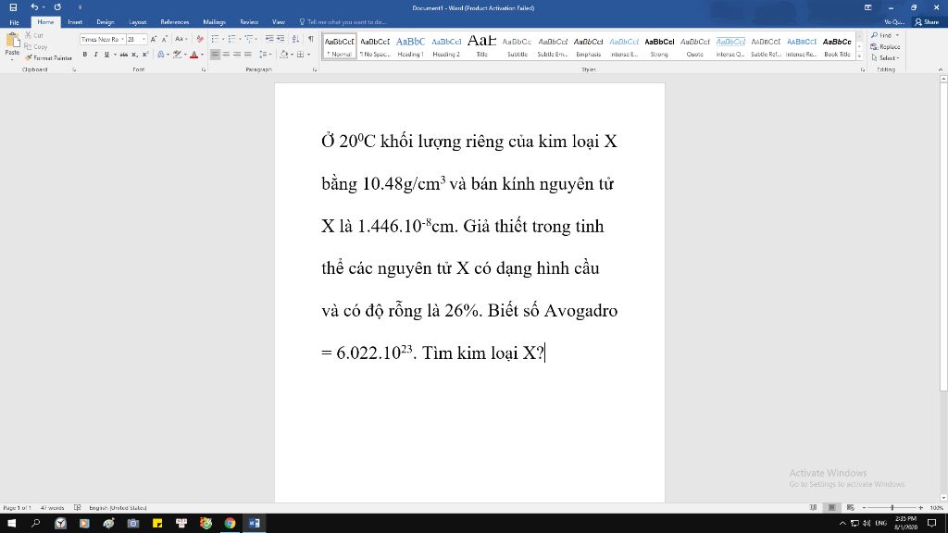Image resolution: width=948 pixels, height=533 pixels.
Task: Open Ribbon Display Options in title bar
Action: 868,7
